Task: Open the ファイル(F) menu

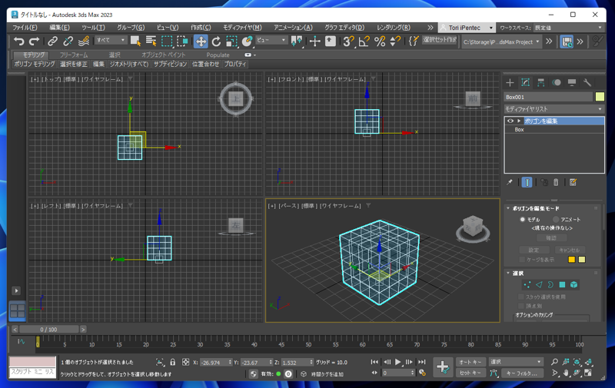Action: click(25, 28)
